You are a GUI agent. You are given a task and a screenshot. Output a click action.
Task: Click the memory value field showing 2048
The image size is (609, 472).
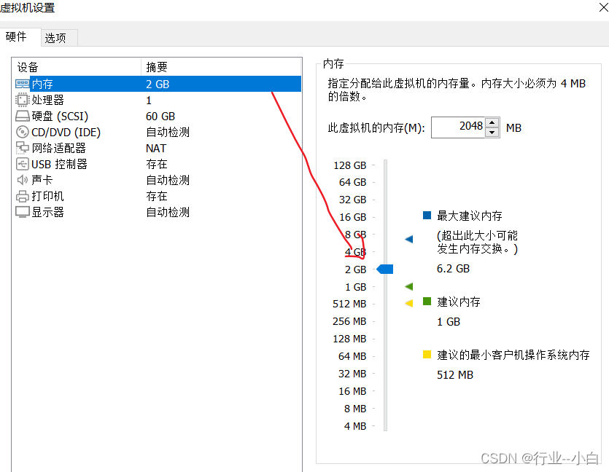click(x=458, y=127)
